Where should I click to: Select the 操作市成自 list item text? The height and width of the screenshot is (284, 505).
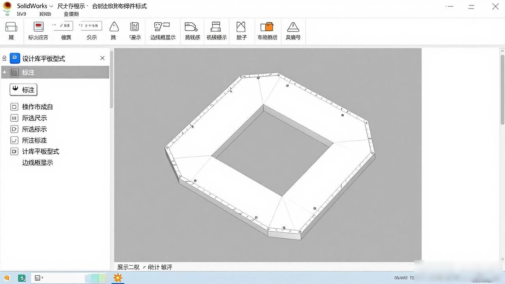[37, 107]
